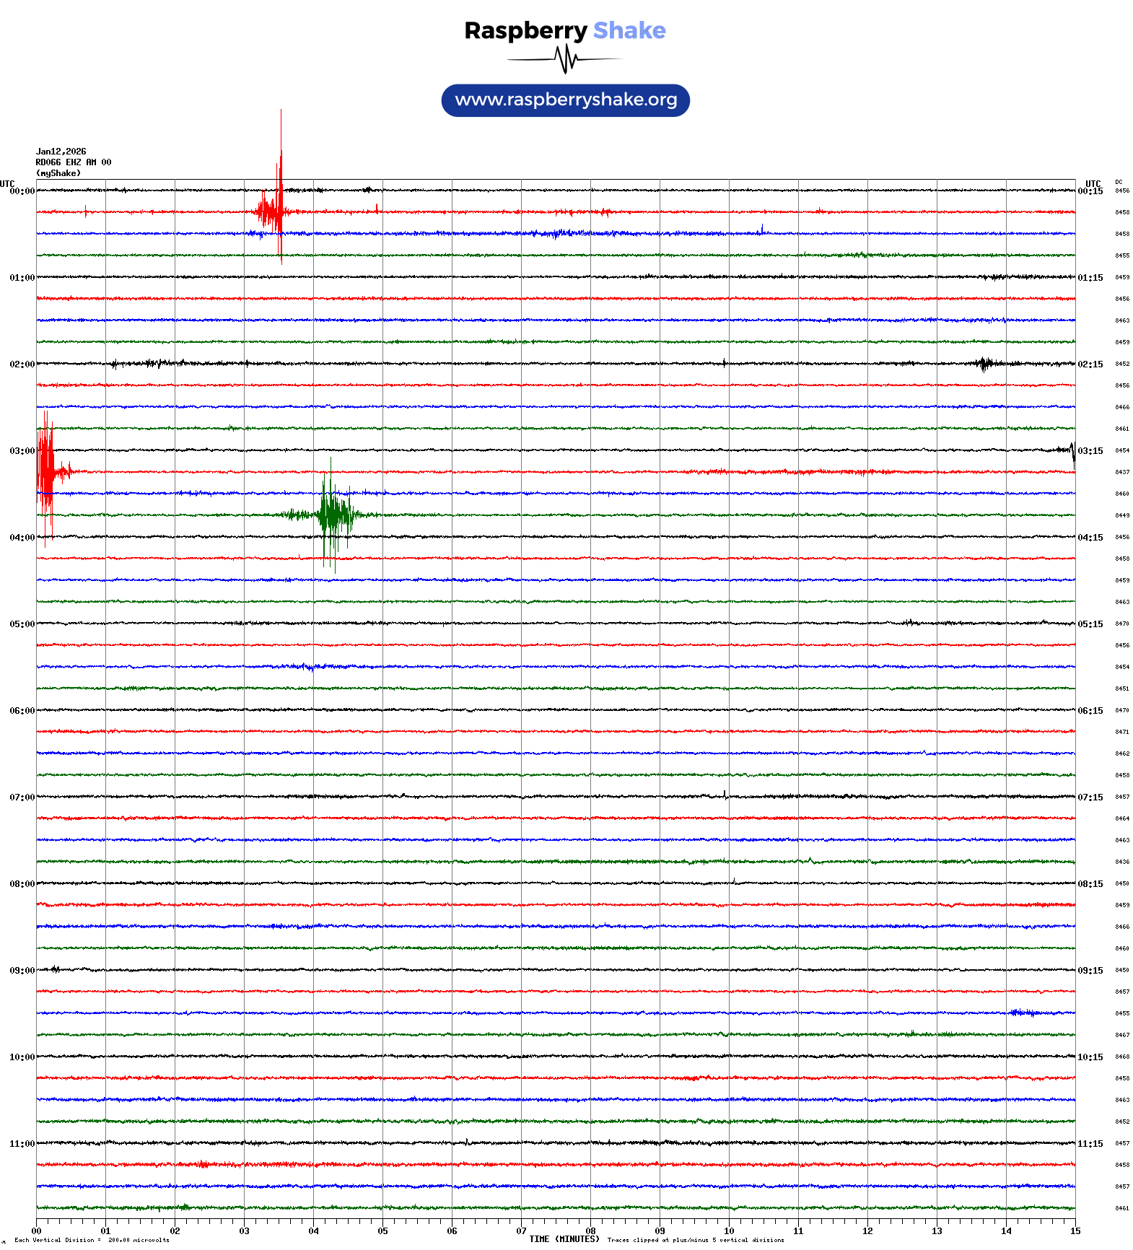Select the Jan12,2026 date label

[61, 152]
